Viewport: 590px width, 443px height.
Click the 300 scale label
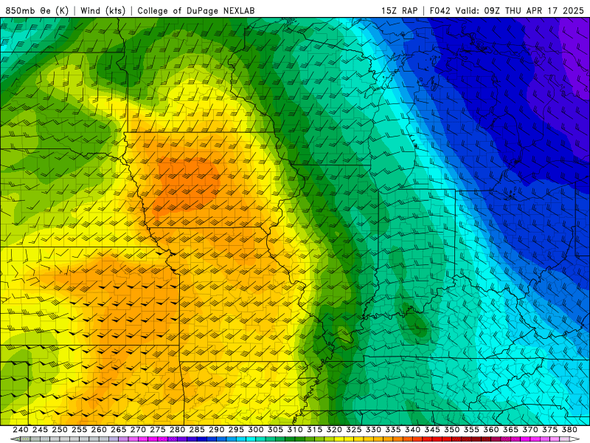click(256, 430)
